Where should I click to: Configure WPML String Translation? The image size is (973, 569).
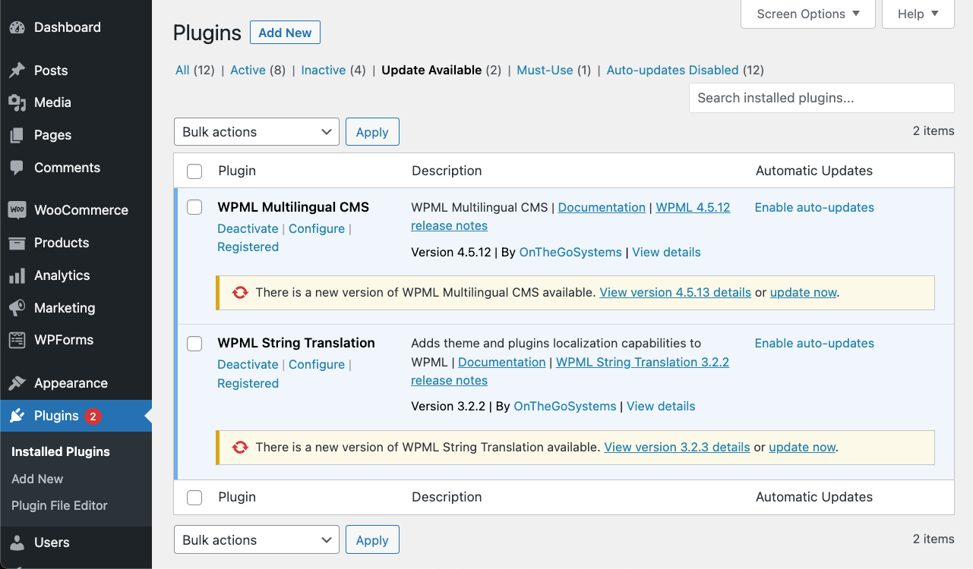(x=317, y=364)
